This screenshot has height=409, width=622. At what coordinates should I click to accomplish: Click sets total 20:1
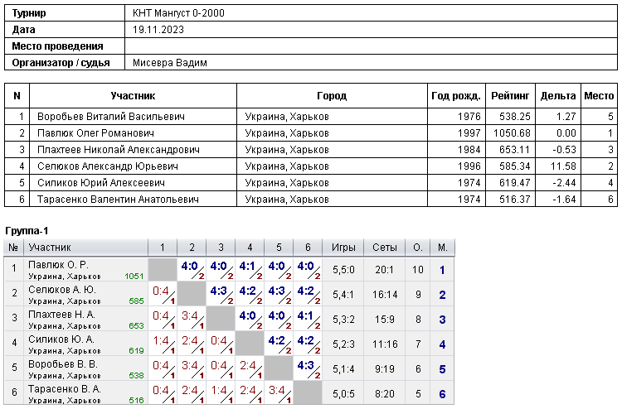click(x=384, y=270)
